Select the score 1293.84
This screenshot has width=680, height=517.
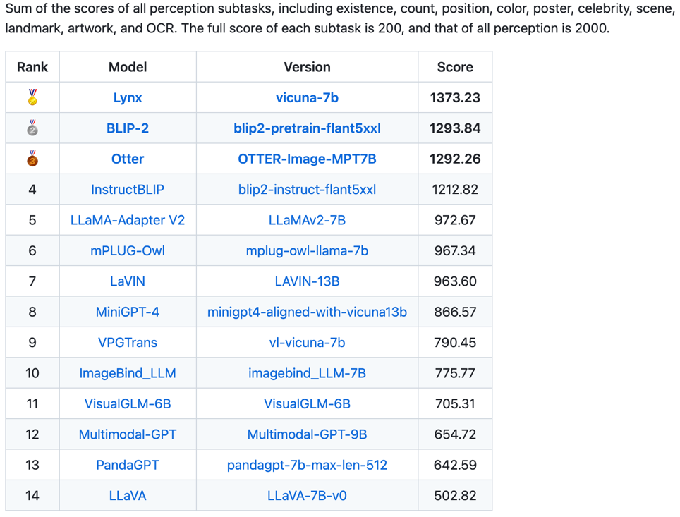point(455,128)
